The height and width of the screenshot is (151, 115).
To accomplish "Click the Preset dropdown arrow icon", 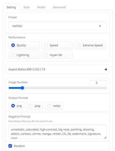I will click(100, 26).
